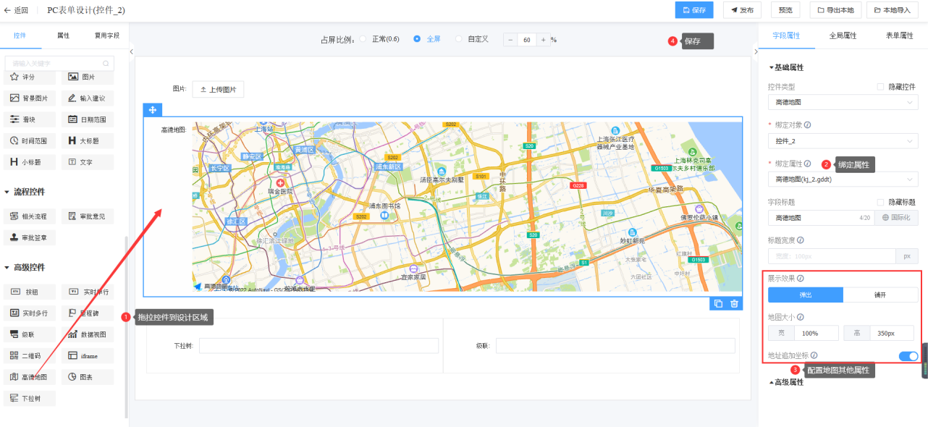
Task: Switch to the 控件 tab
Action: [20, 35]
